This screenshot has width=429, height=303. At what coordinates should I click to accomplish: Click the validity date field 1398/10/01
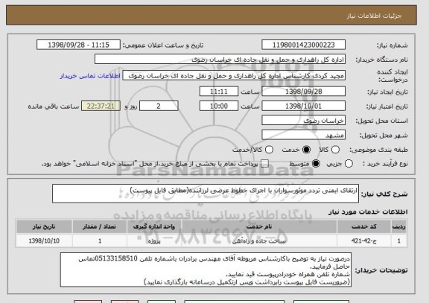(303, 106)
